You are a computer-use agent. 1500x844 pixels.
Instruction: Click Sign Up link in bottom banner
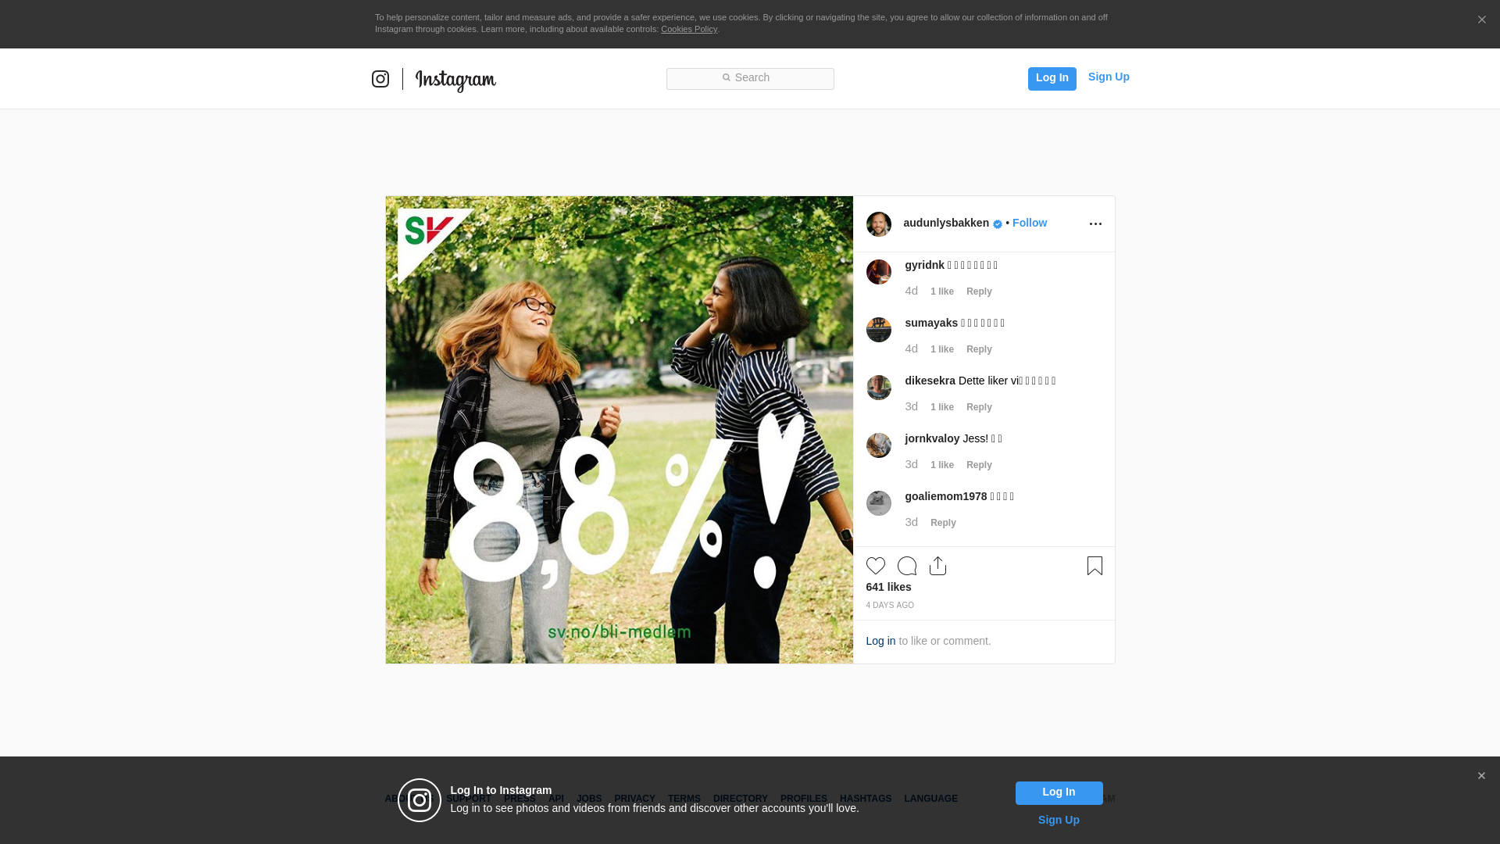coord(1059,820)
